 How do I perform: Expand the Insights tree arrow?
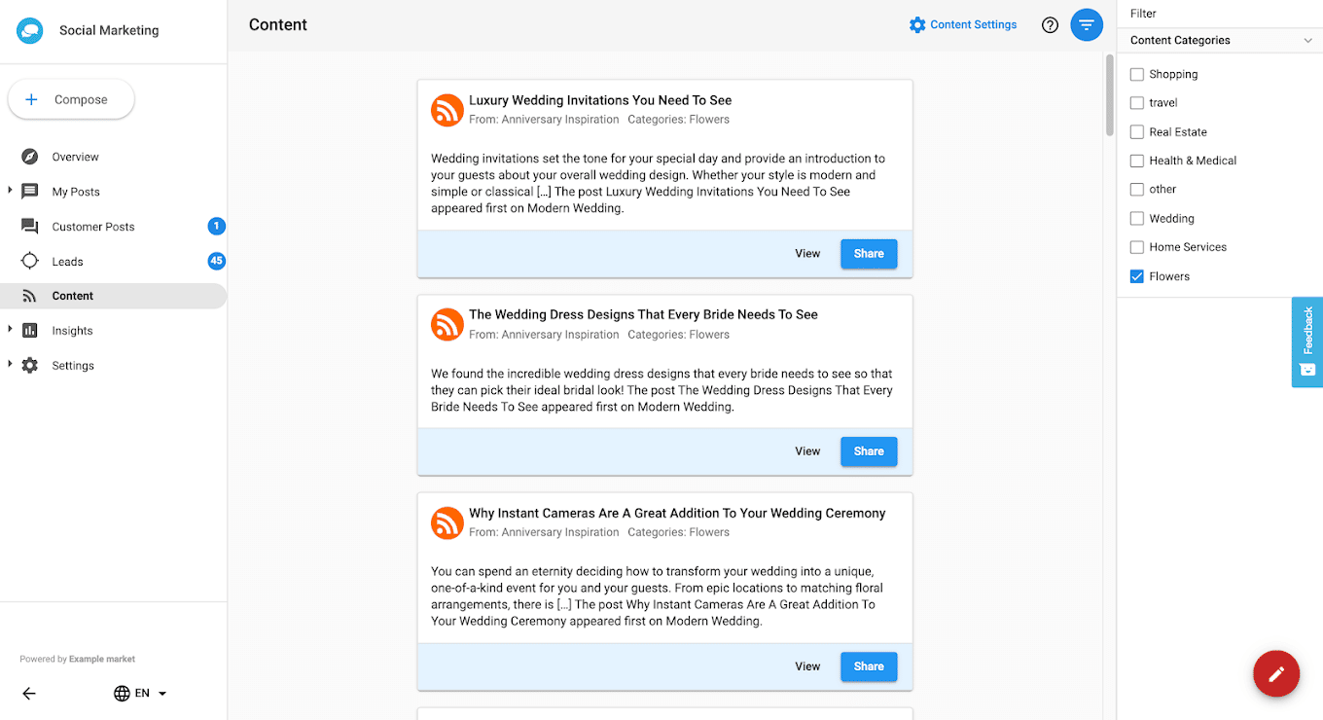10,330
